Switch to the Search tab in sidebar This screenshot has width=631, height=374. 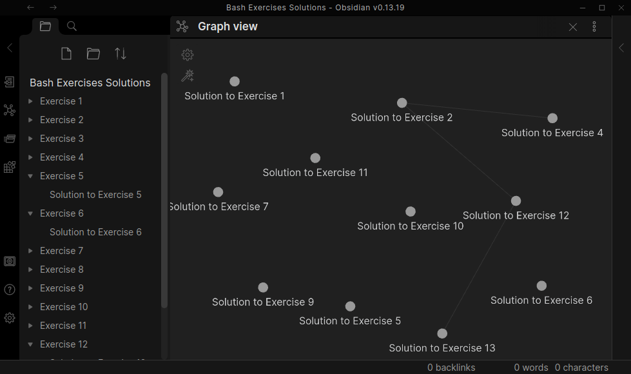point(72,26)
